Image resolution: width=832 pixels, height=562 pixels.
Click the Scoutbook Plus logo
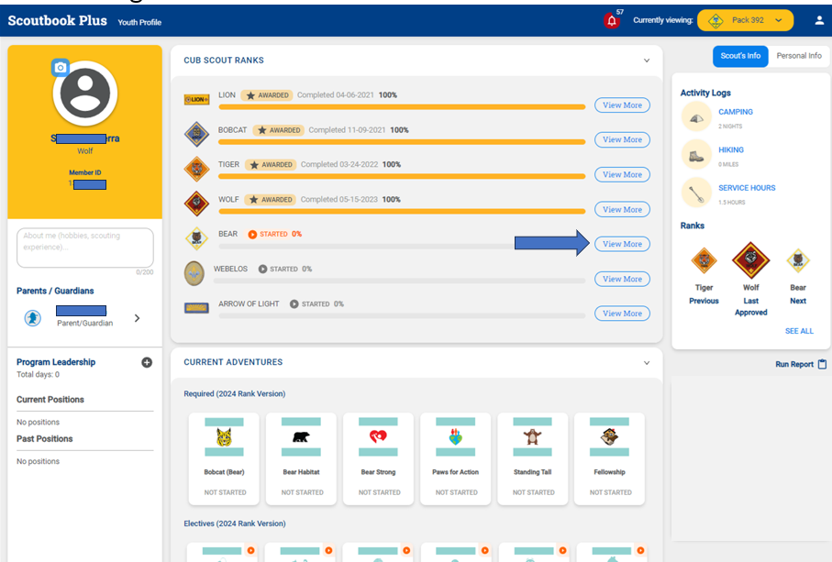coord(57,21)
